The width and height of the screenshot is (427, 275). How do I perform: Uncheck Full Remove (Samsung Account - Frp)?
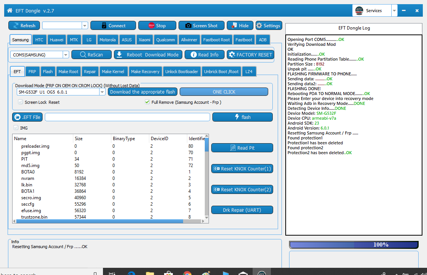147,102
